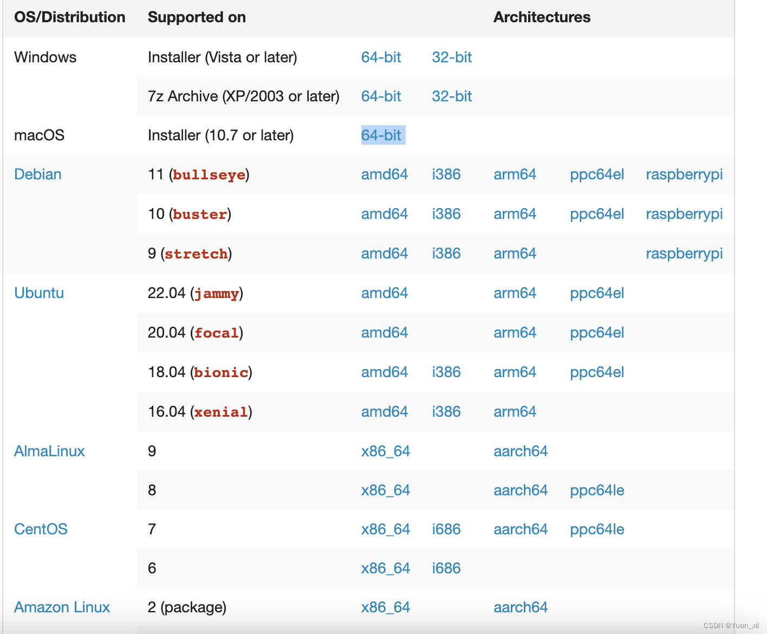
Task: Download CentOS 7 aarch64 package
Action: pyautogui.click(x=521, y=529)
